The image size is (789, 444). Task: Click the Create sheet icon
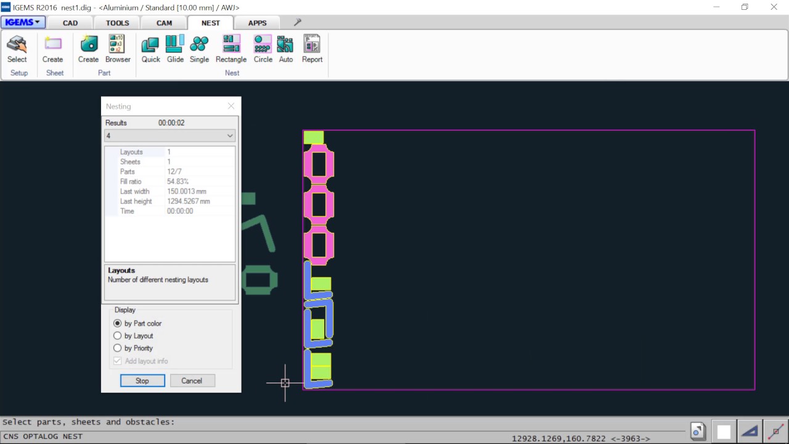pos(52,49)
